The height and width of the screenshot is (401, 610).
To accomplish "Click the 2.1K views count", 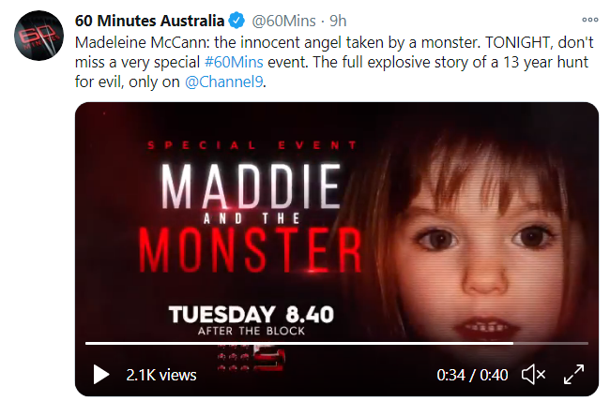I will pyautogui.click(x=161, y=375).
